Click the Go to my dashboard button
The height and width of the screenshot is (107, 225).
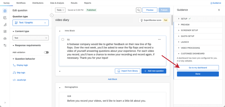[x=198, y=68]
